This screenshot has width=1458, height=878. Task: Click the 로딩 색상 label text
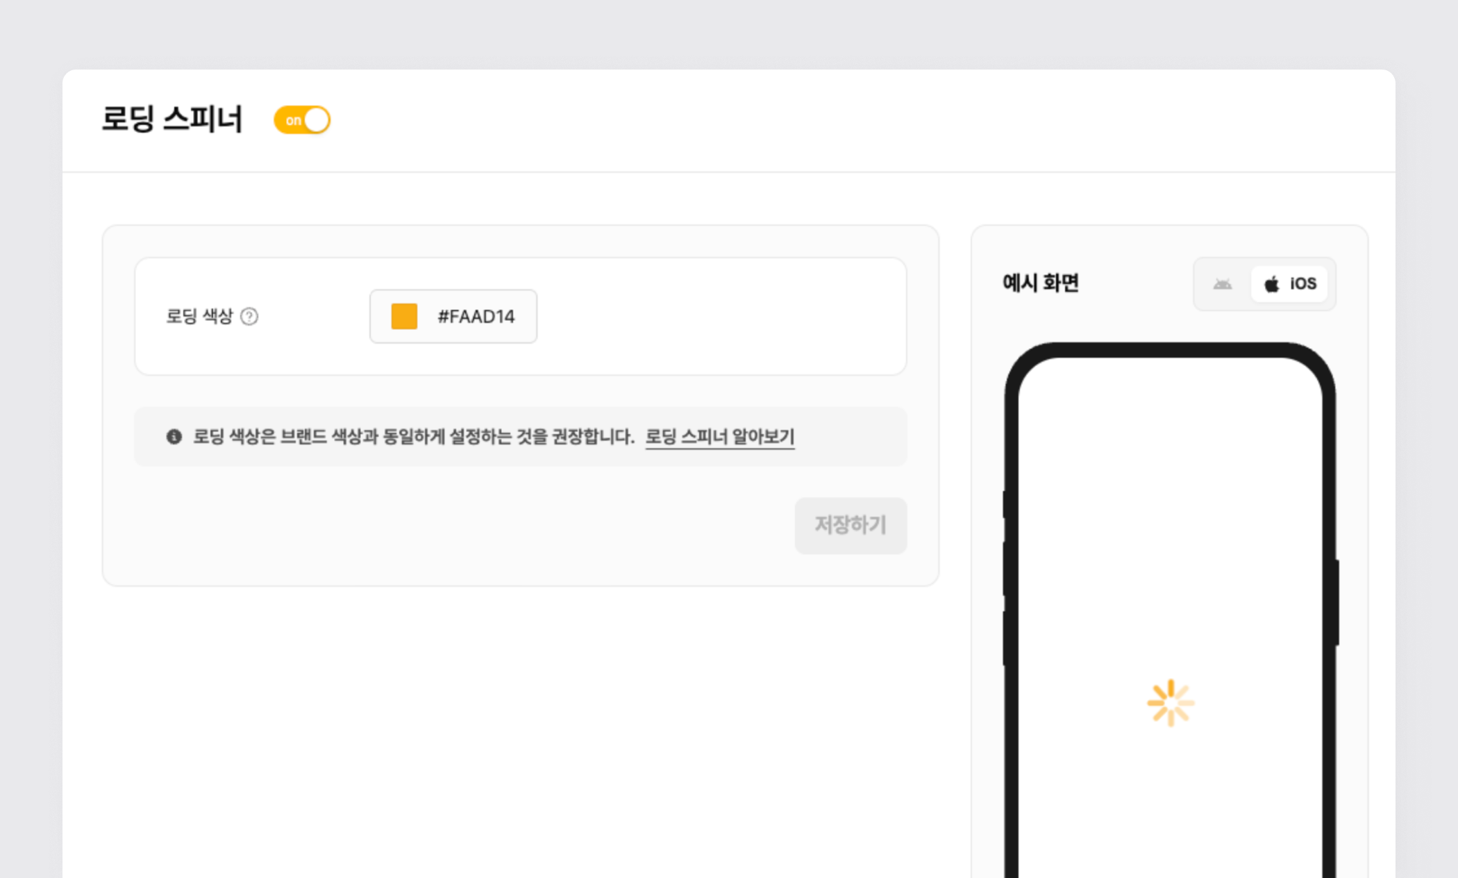point(199,317)
